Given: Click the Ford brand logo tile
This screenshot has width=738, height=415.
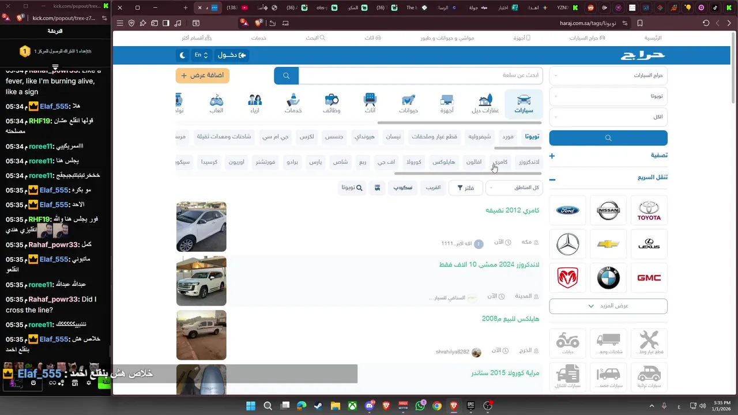Looking at the screenshot, I should tap(568, 210).
